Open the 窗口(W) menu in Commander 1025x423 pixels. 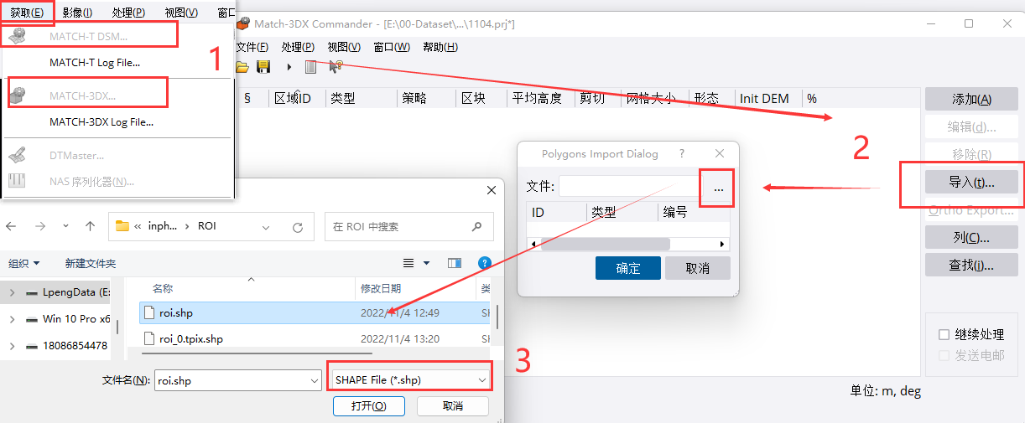(x=392, y=47)
